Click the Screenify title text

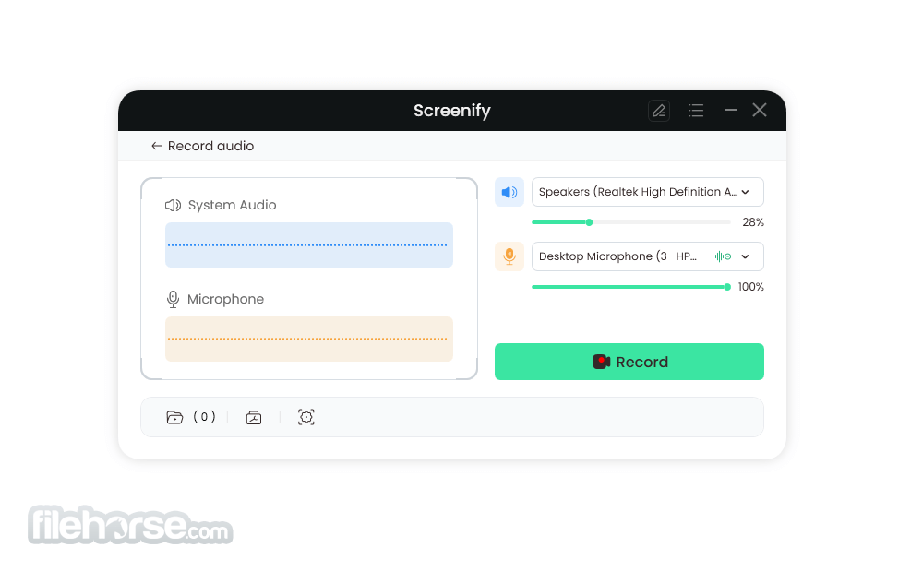click(x=452, y=111)
